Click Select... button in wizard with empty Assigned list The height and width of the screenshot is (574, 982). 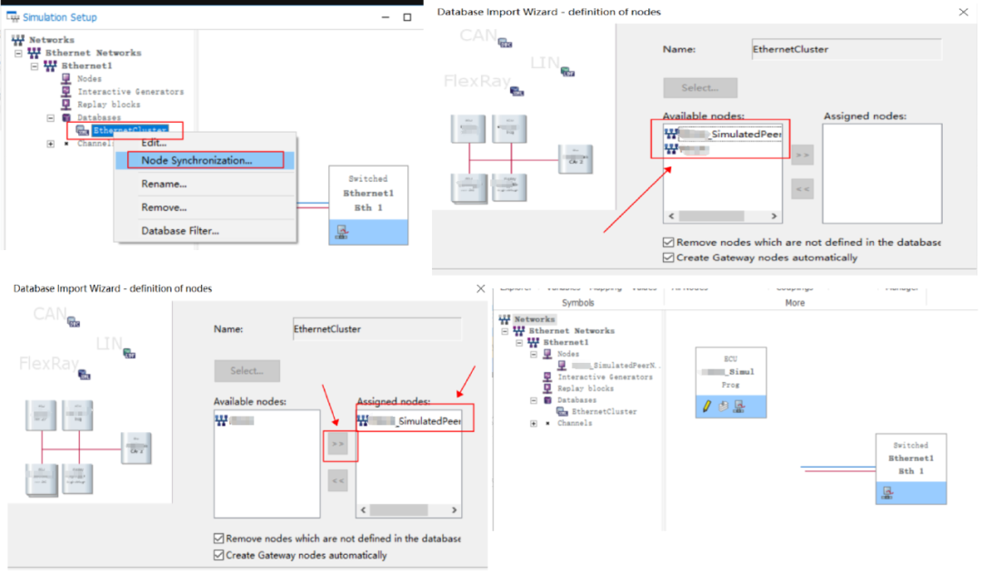[x=700, y=87]
